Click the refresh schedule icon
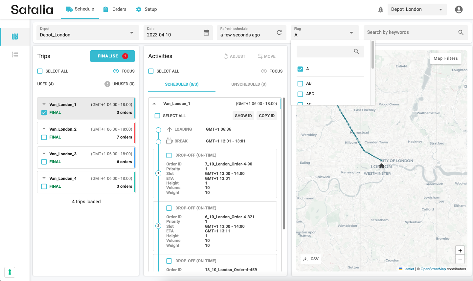Screen dimensions: 473x281 tap(279, 32)
